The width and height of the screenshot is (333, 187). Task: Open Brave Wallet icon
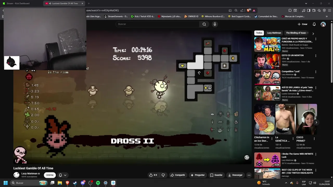point(314,10)
